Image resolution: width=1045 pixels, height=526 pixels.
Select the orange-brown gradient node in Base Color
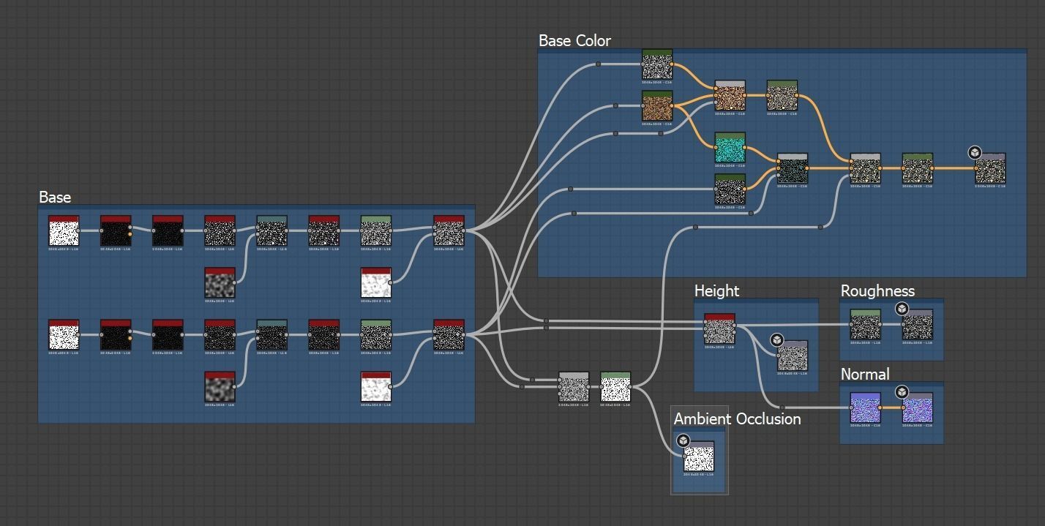[x=657, y=105]
